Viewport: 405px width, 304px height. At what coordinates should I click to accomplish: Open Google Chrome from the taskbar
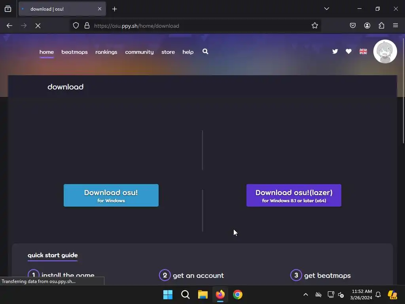coord(238,294)
